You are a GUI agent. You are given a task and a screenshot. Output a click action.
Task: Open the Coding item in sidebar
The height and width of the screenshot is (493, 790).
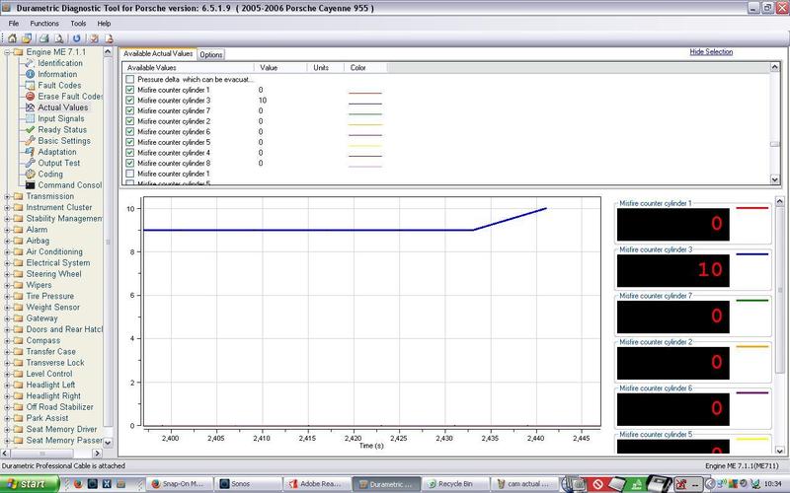coord(49,175)
